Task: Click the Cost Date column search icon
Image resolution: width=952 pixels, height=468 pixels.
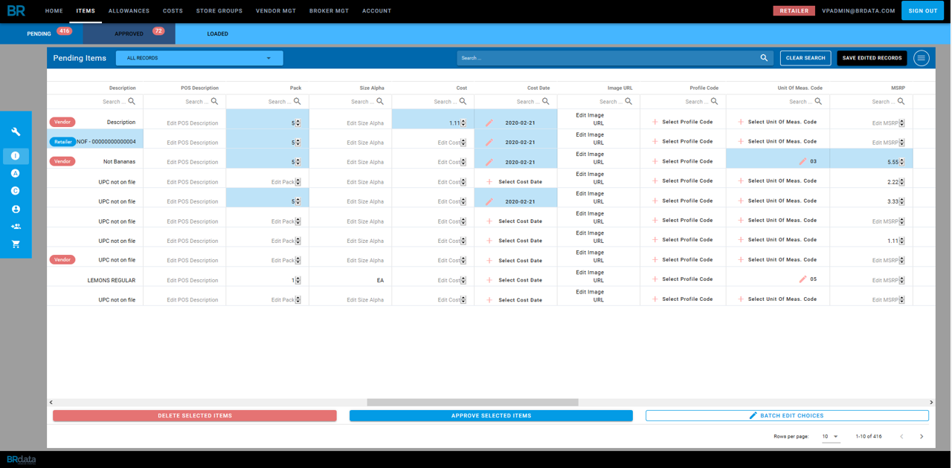Action: point(545,101)
